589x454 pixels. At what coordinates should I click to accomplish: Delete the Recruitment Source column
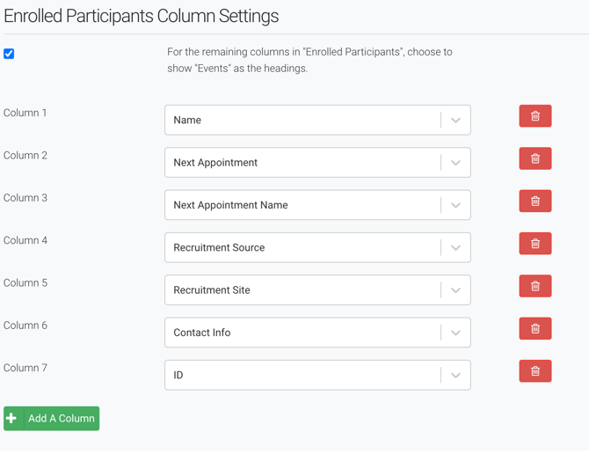tap(534, 244)
